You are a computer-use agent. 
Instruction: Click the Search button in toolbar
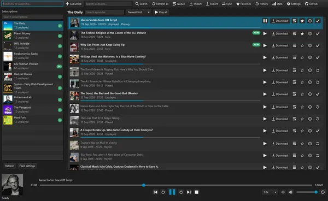(141, 4)
